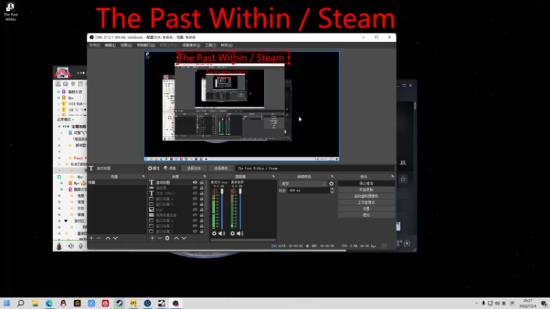Open 滤镜 filters in source toolbar
The height and width of the screenshot is (309, 550).
coord(170,168)
